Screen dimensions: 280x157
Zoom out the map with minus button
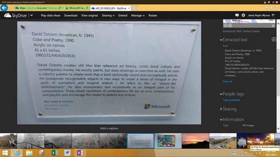(226, 26)
